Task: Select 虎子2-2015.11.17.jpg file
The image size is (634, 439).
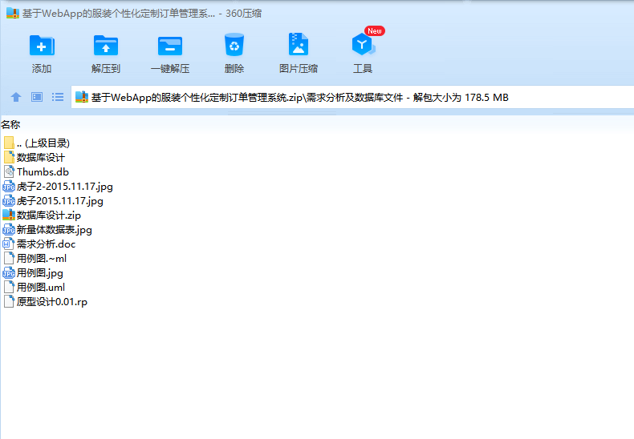Action: pyautogui.click(x=58, y=187)
